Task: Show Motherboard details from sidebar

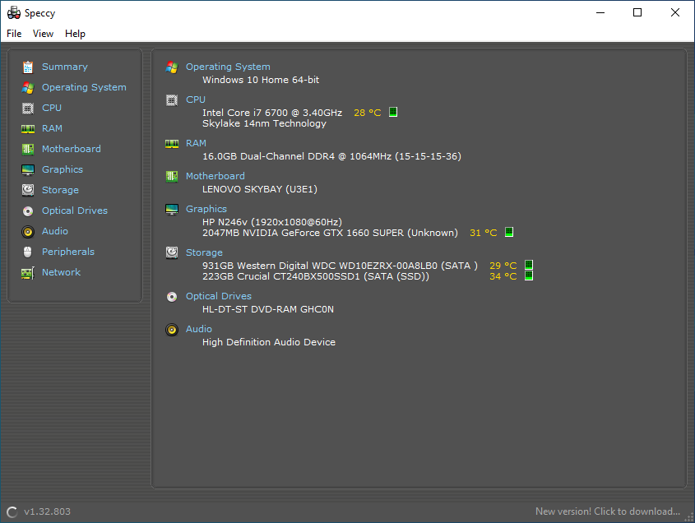Action: (72, 149)
